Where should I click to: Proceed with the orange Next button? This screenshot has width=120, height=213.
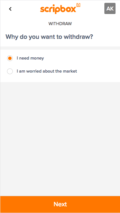[60, 204]
